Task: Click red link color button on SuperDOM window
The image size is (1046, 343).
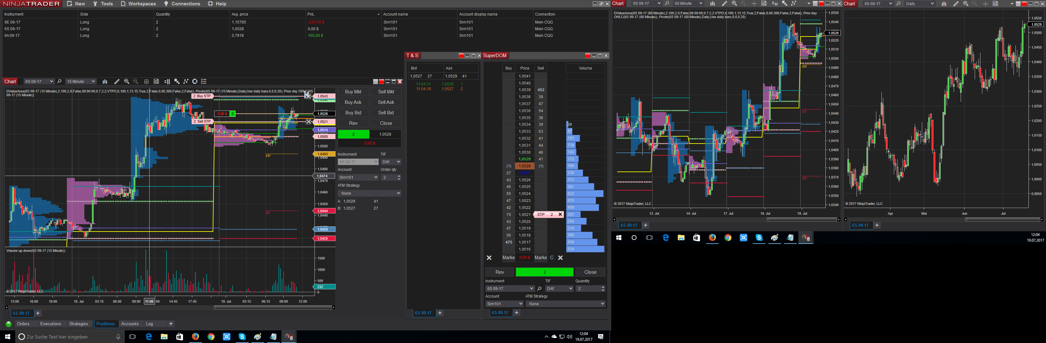Action: click(x=588, y=56)
